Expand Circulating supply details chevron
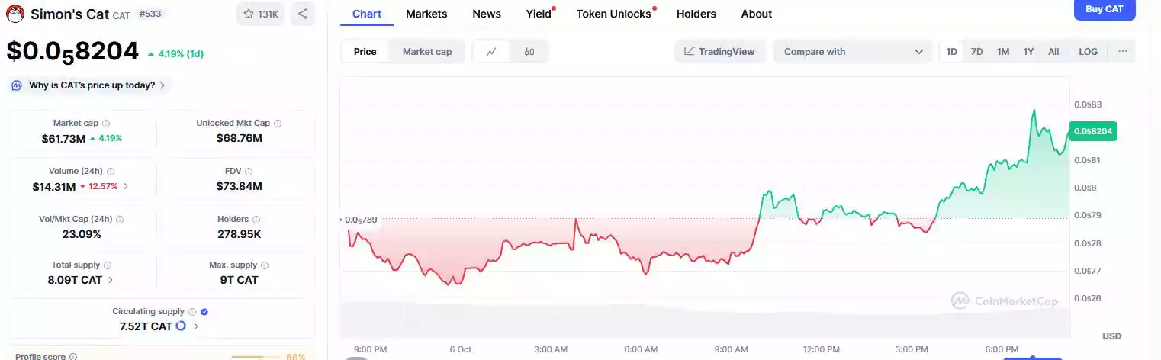Viewport: 1161px width, 360px height. click(x=196, y=326)
